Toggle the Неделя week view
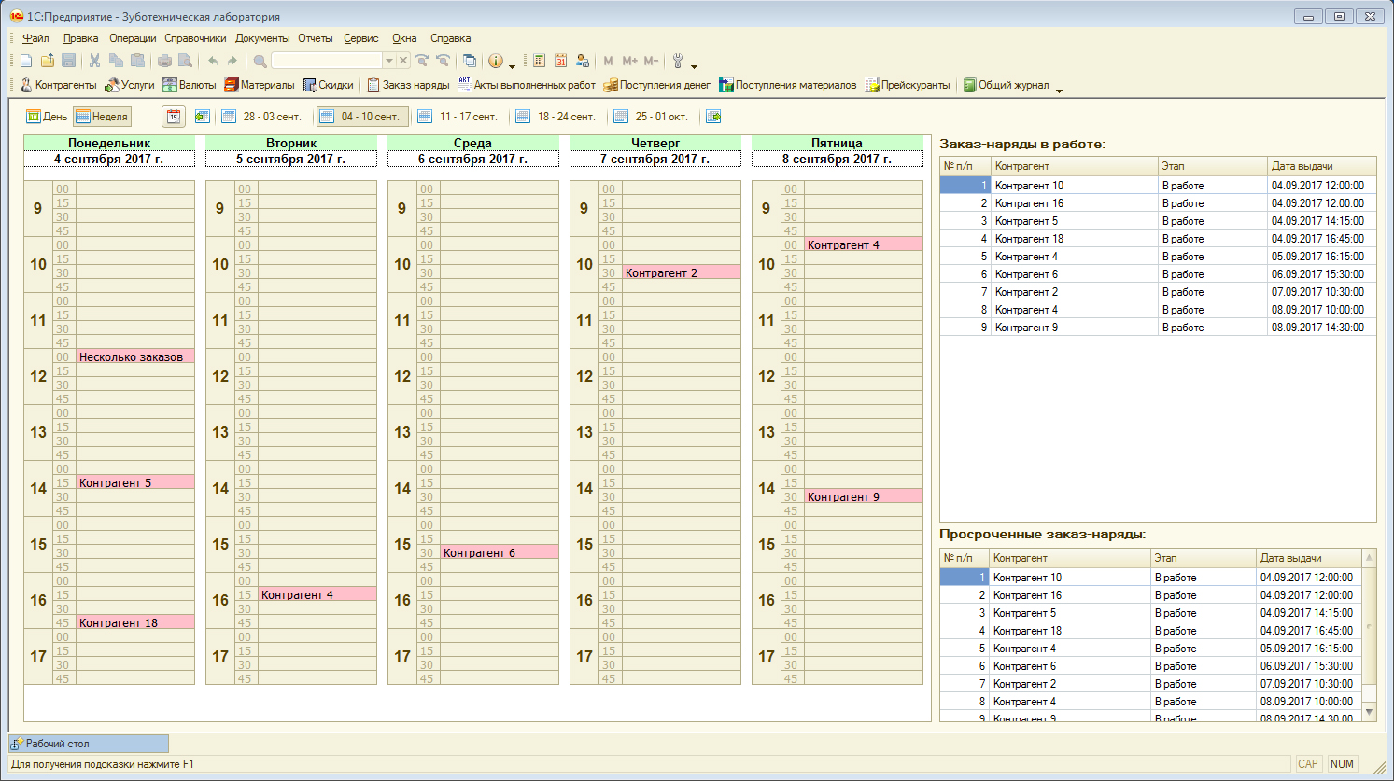The width and height of the screenshot is (1394, 781). click(x=102, y=117)
